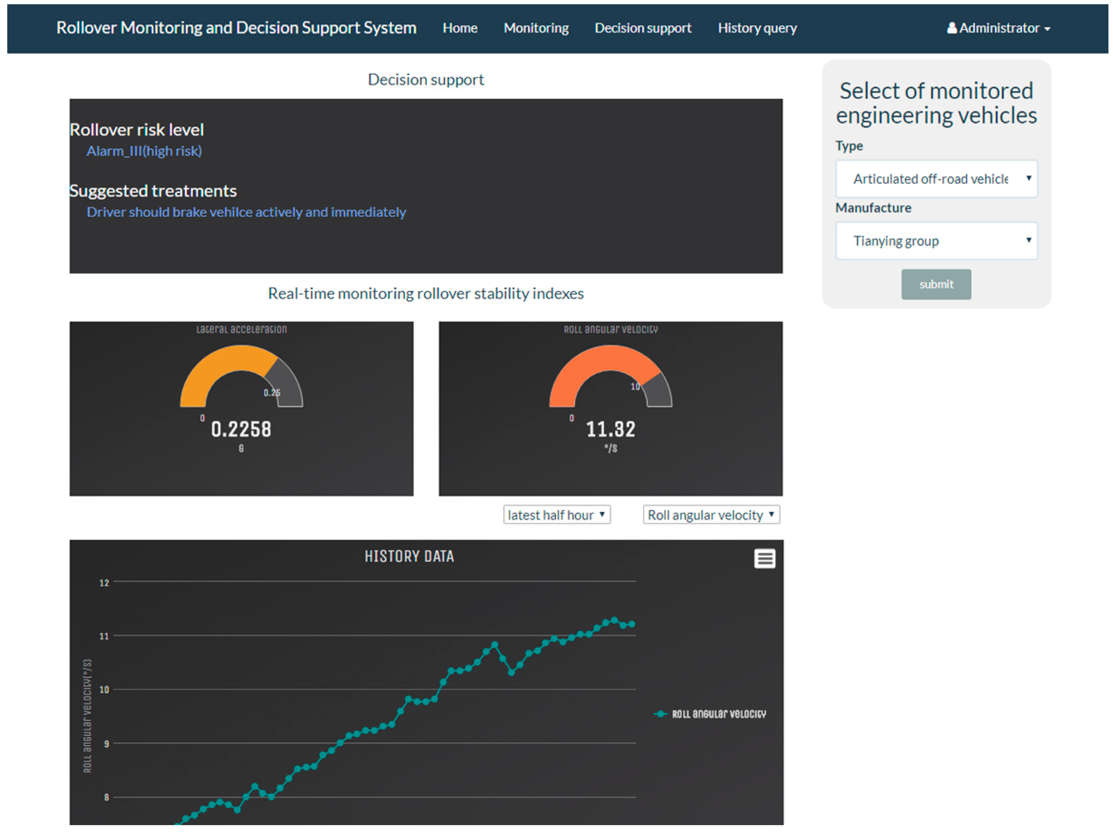Open the Monitoring menu item

(536, 28)
